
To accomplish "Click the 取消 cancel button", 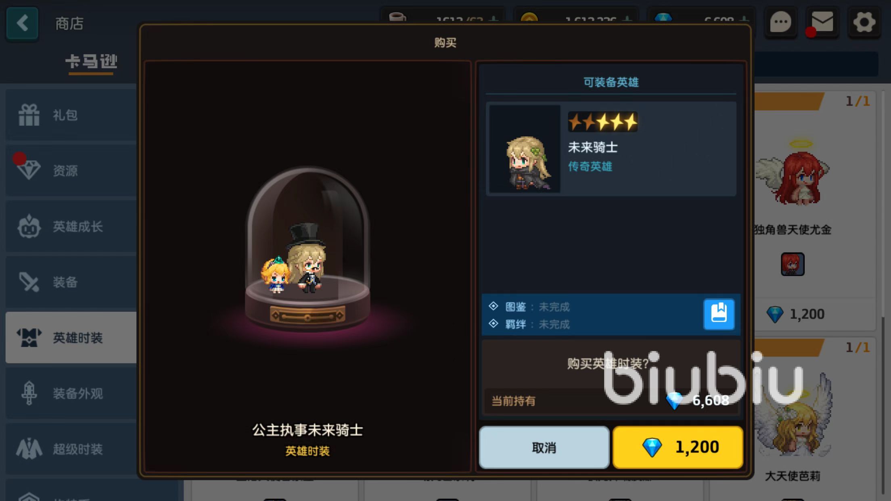I will (x=544, y=447).
